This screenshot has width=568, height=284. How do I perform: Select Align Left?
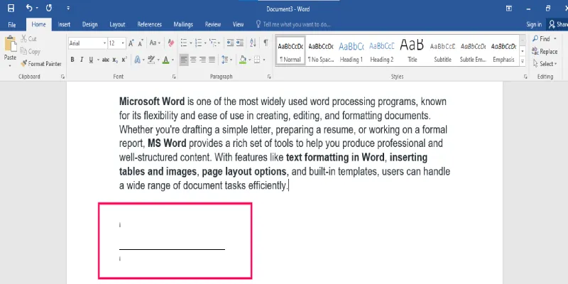click(x=184, y=60)
